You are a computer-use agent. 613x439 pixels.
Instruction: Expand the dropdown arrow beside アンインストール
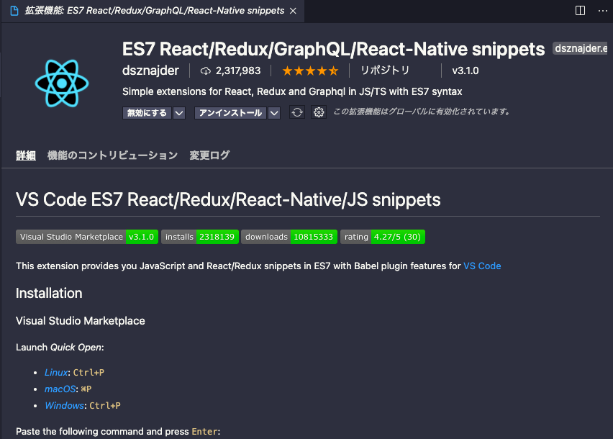point(274,113)
